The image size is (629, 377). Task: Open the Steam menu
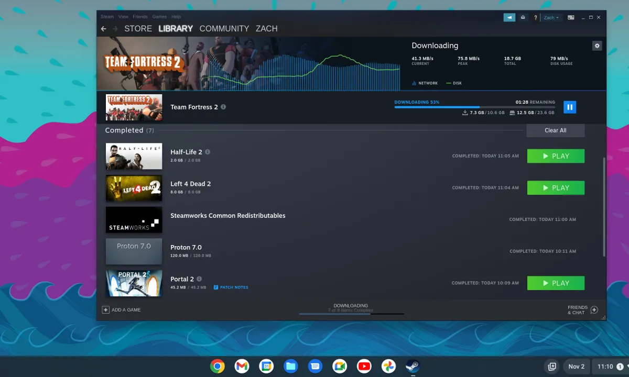click(x=107, y=17)
